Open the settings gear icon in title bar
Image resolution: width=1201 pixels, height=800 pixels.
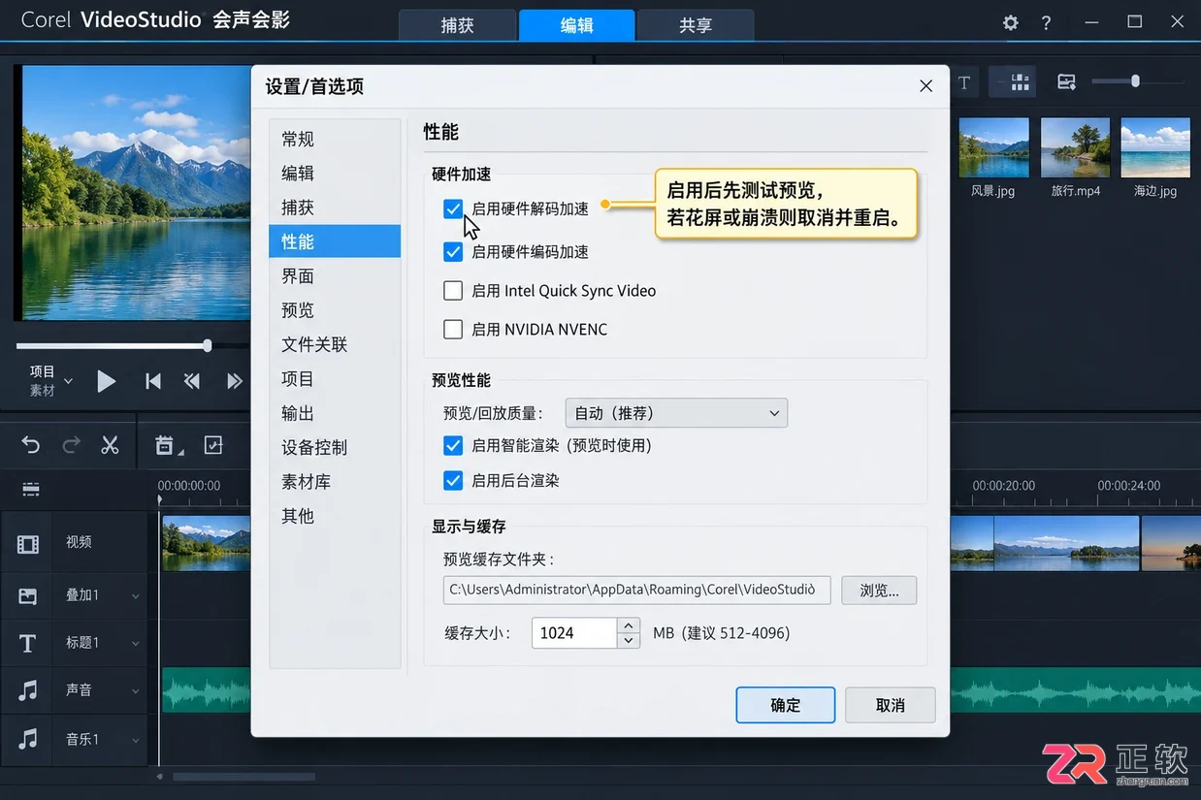1011,22
